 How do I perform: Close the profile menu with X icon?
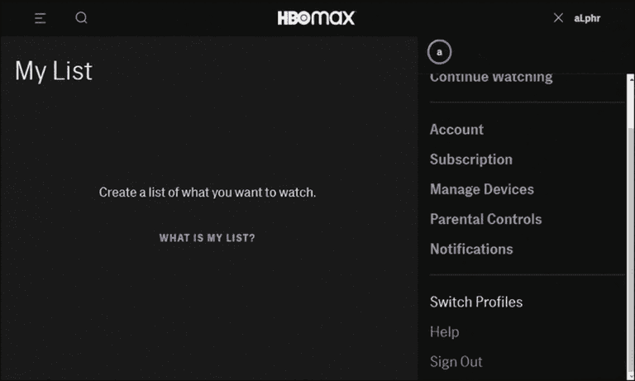coord(558,18)
